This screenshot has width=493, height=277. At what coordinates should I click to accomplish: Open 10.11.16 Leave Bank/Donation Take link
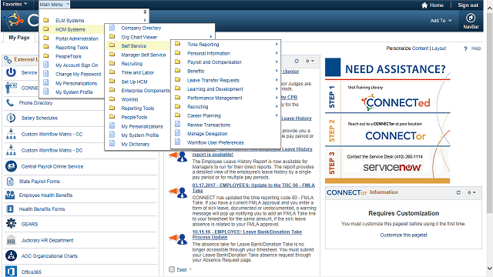[246, 234]
